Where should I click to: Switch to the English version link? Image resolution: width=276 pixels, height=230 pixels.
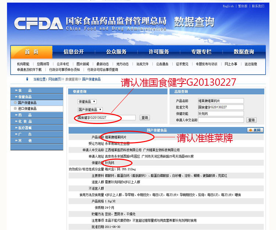(228, 6)
